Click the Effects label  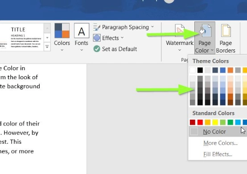[111, 38]
